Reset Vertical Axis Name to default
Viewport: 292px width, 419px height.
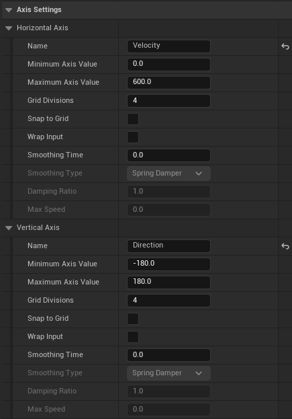(x=285, y=246)
